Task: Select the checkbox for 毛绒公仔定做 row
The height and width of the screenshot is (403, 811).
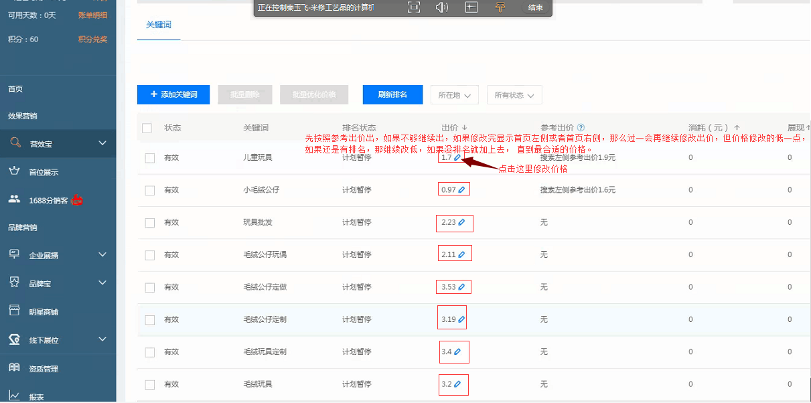Action: point(149,287)
